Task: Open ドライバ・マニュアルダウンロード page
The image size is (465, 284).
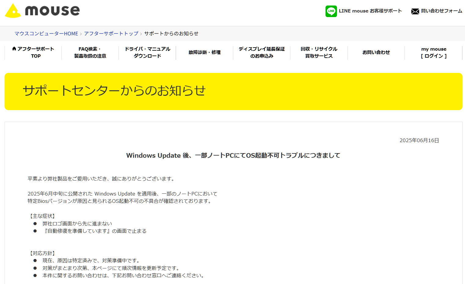Action: pos(147,52)
